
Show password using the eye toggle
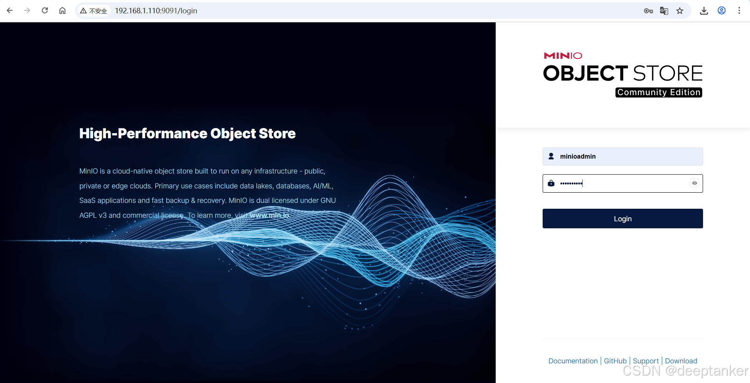(694, 183)
